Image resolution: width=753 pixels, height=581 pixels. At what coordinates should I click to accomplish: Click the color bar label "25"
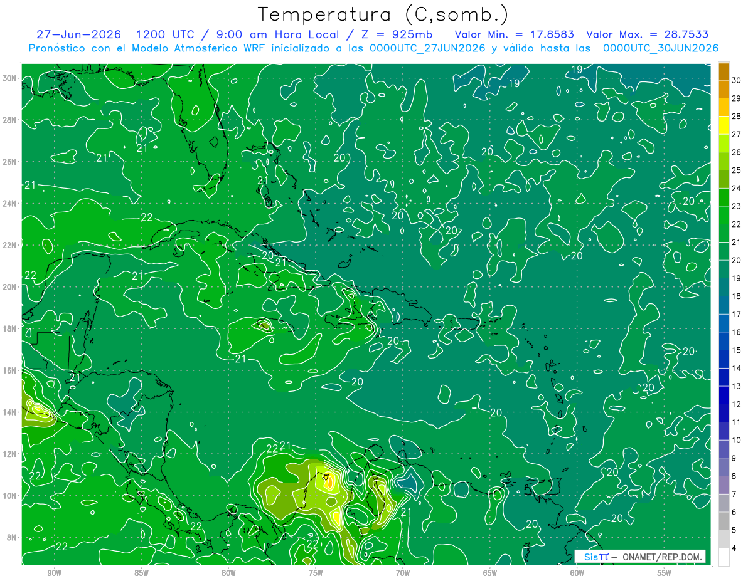737,170
